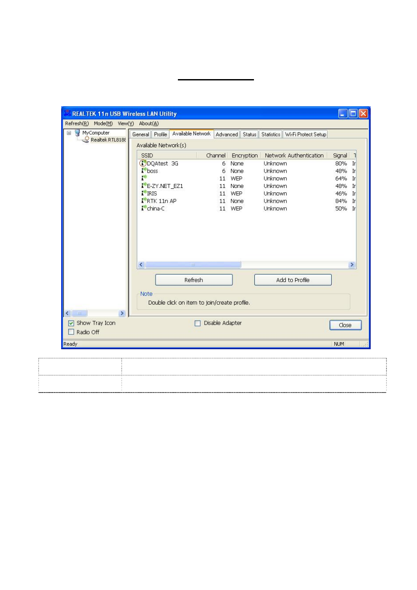Select MyComputer in the device tree
This screenshot has width=417, height=590.
click(x=96, y=133)
